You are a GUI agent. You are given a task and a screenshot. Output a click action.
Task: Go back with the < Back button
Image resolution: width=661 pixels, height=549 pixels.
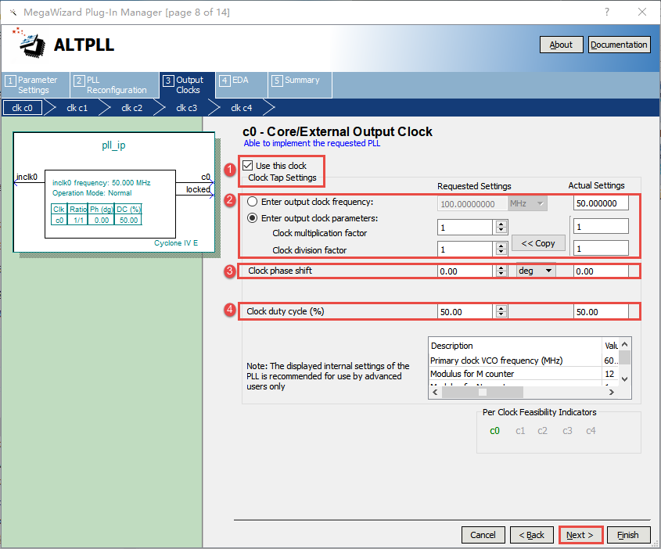(x=532, y=535)
